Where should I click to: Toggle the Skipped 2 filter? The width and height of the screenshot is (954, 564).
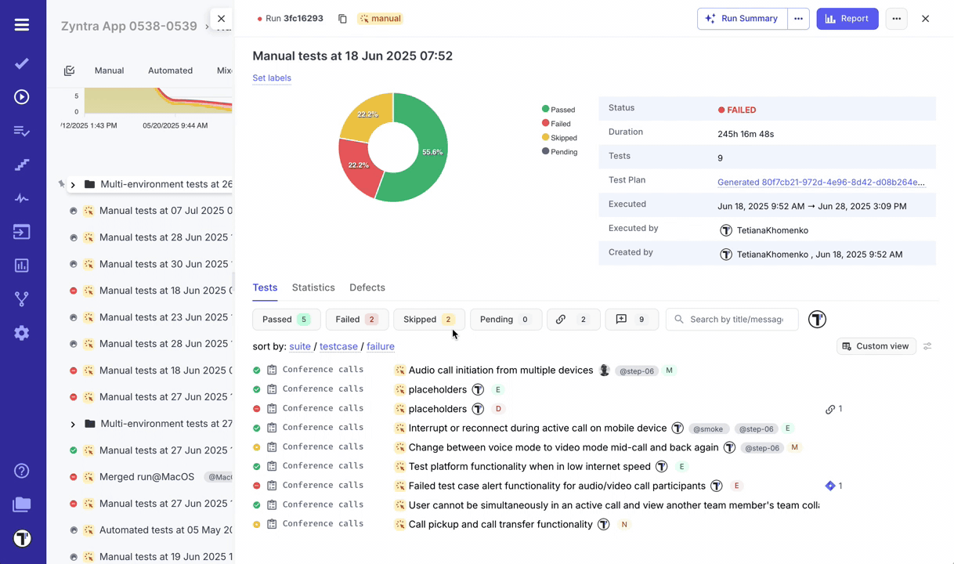429,320
